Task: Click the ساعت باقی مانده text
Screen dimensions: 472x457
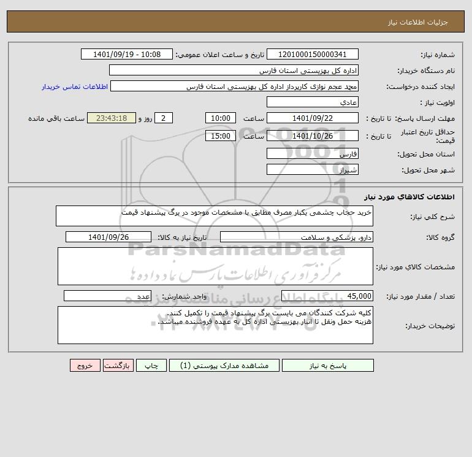Action: point(56,118)
